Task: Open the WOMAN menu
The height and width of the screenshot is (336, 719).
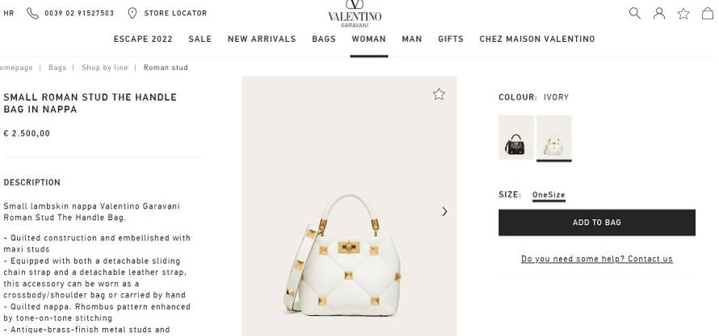Action: click(x=368, y=39)
